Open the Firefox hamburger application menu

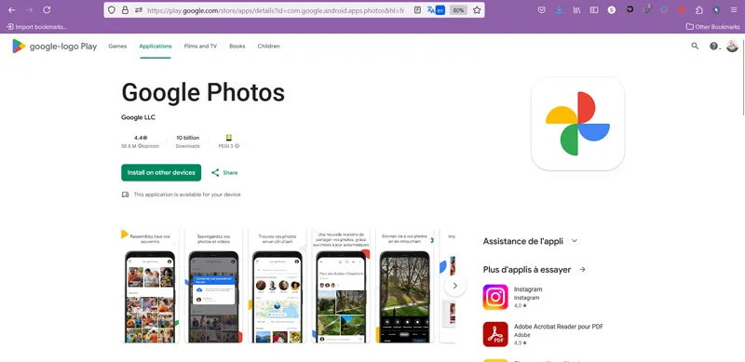pos(734,10)
